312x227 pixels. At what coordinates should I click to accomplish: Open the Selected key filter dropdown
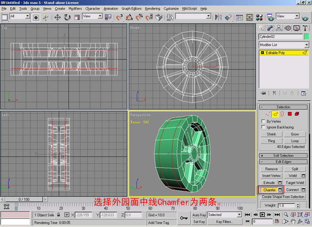[225, 215]
